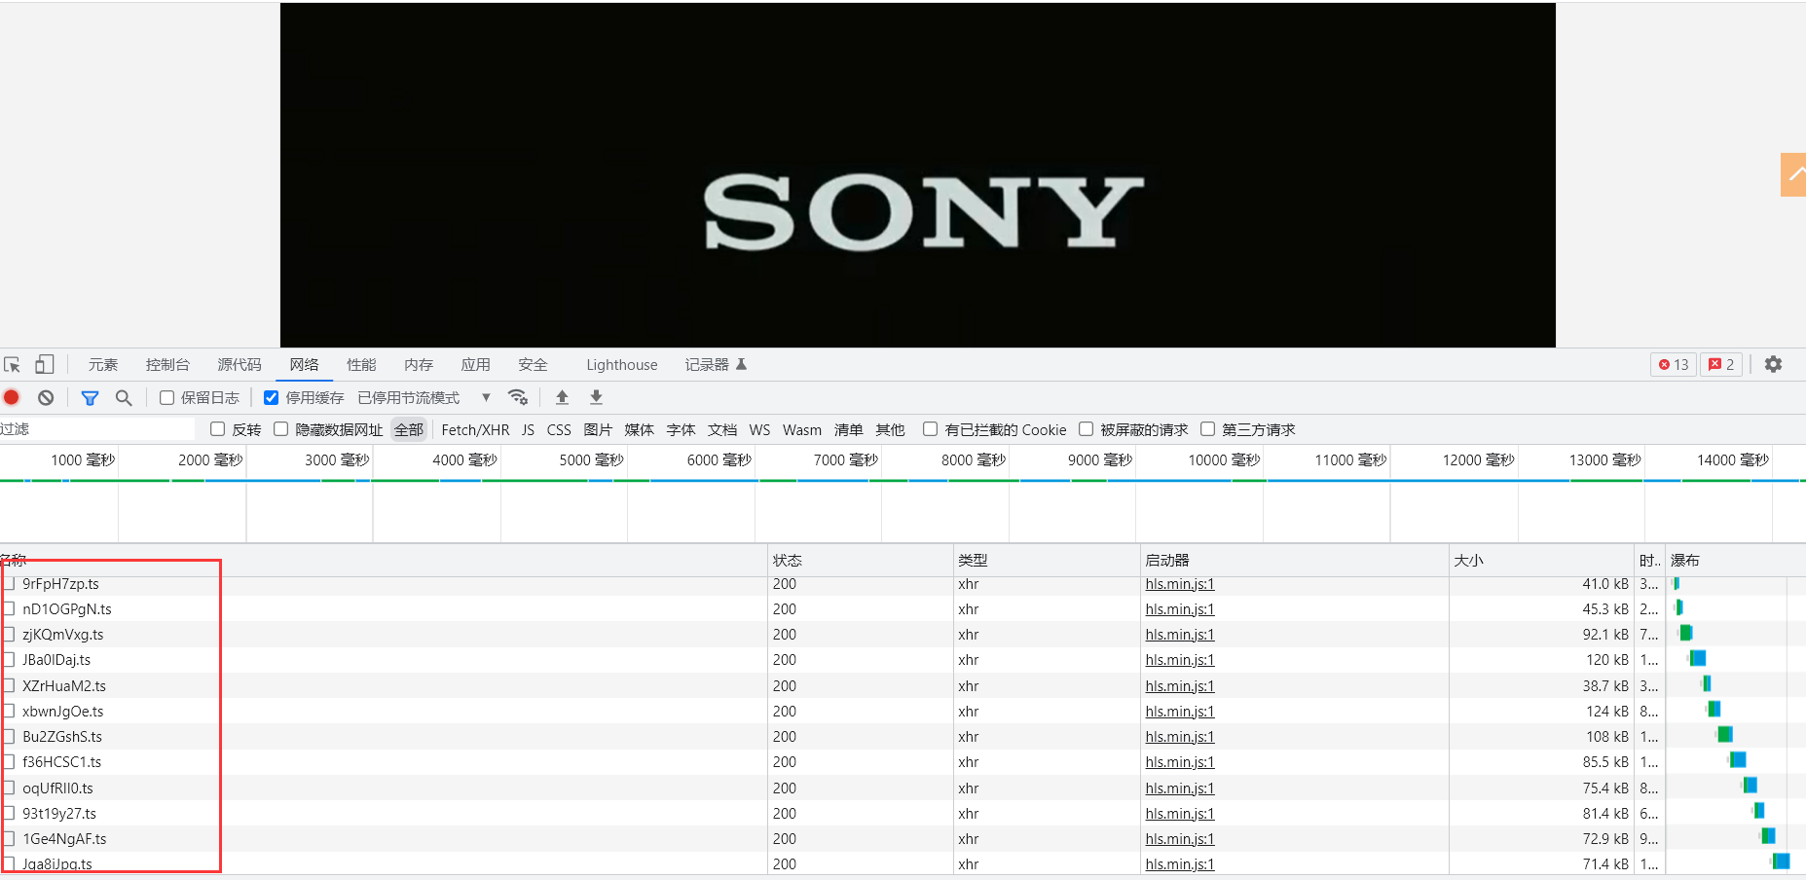The image size is (1806, 880).
Task: Select request zjKQmVxg.ts
Action: pyautogui.click(x=62, y=635)
